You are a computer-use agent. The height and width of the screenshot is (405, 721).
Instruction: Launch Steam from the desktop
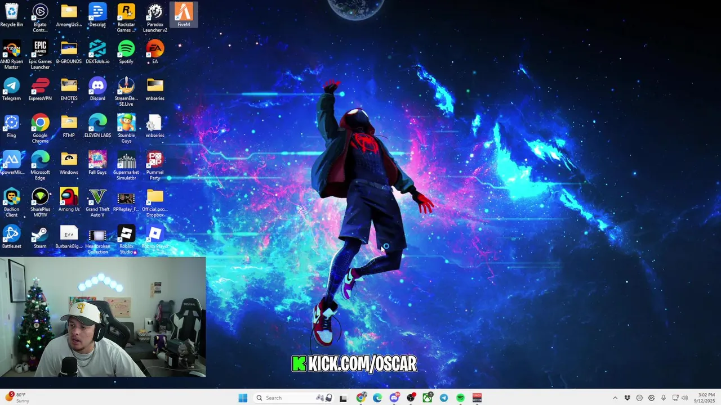(40, 237)
